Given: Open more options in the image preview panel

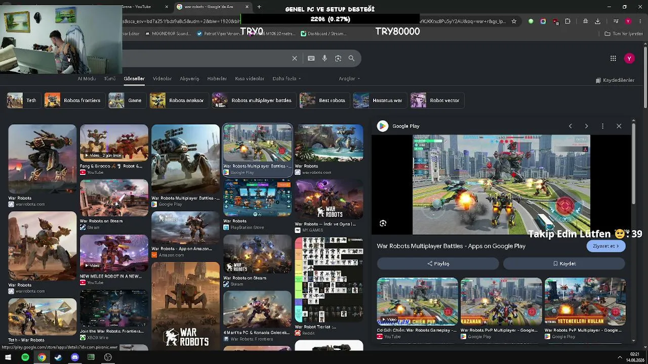Looking at the screenshot, I should (x=602, y=126).
